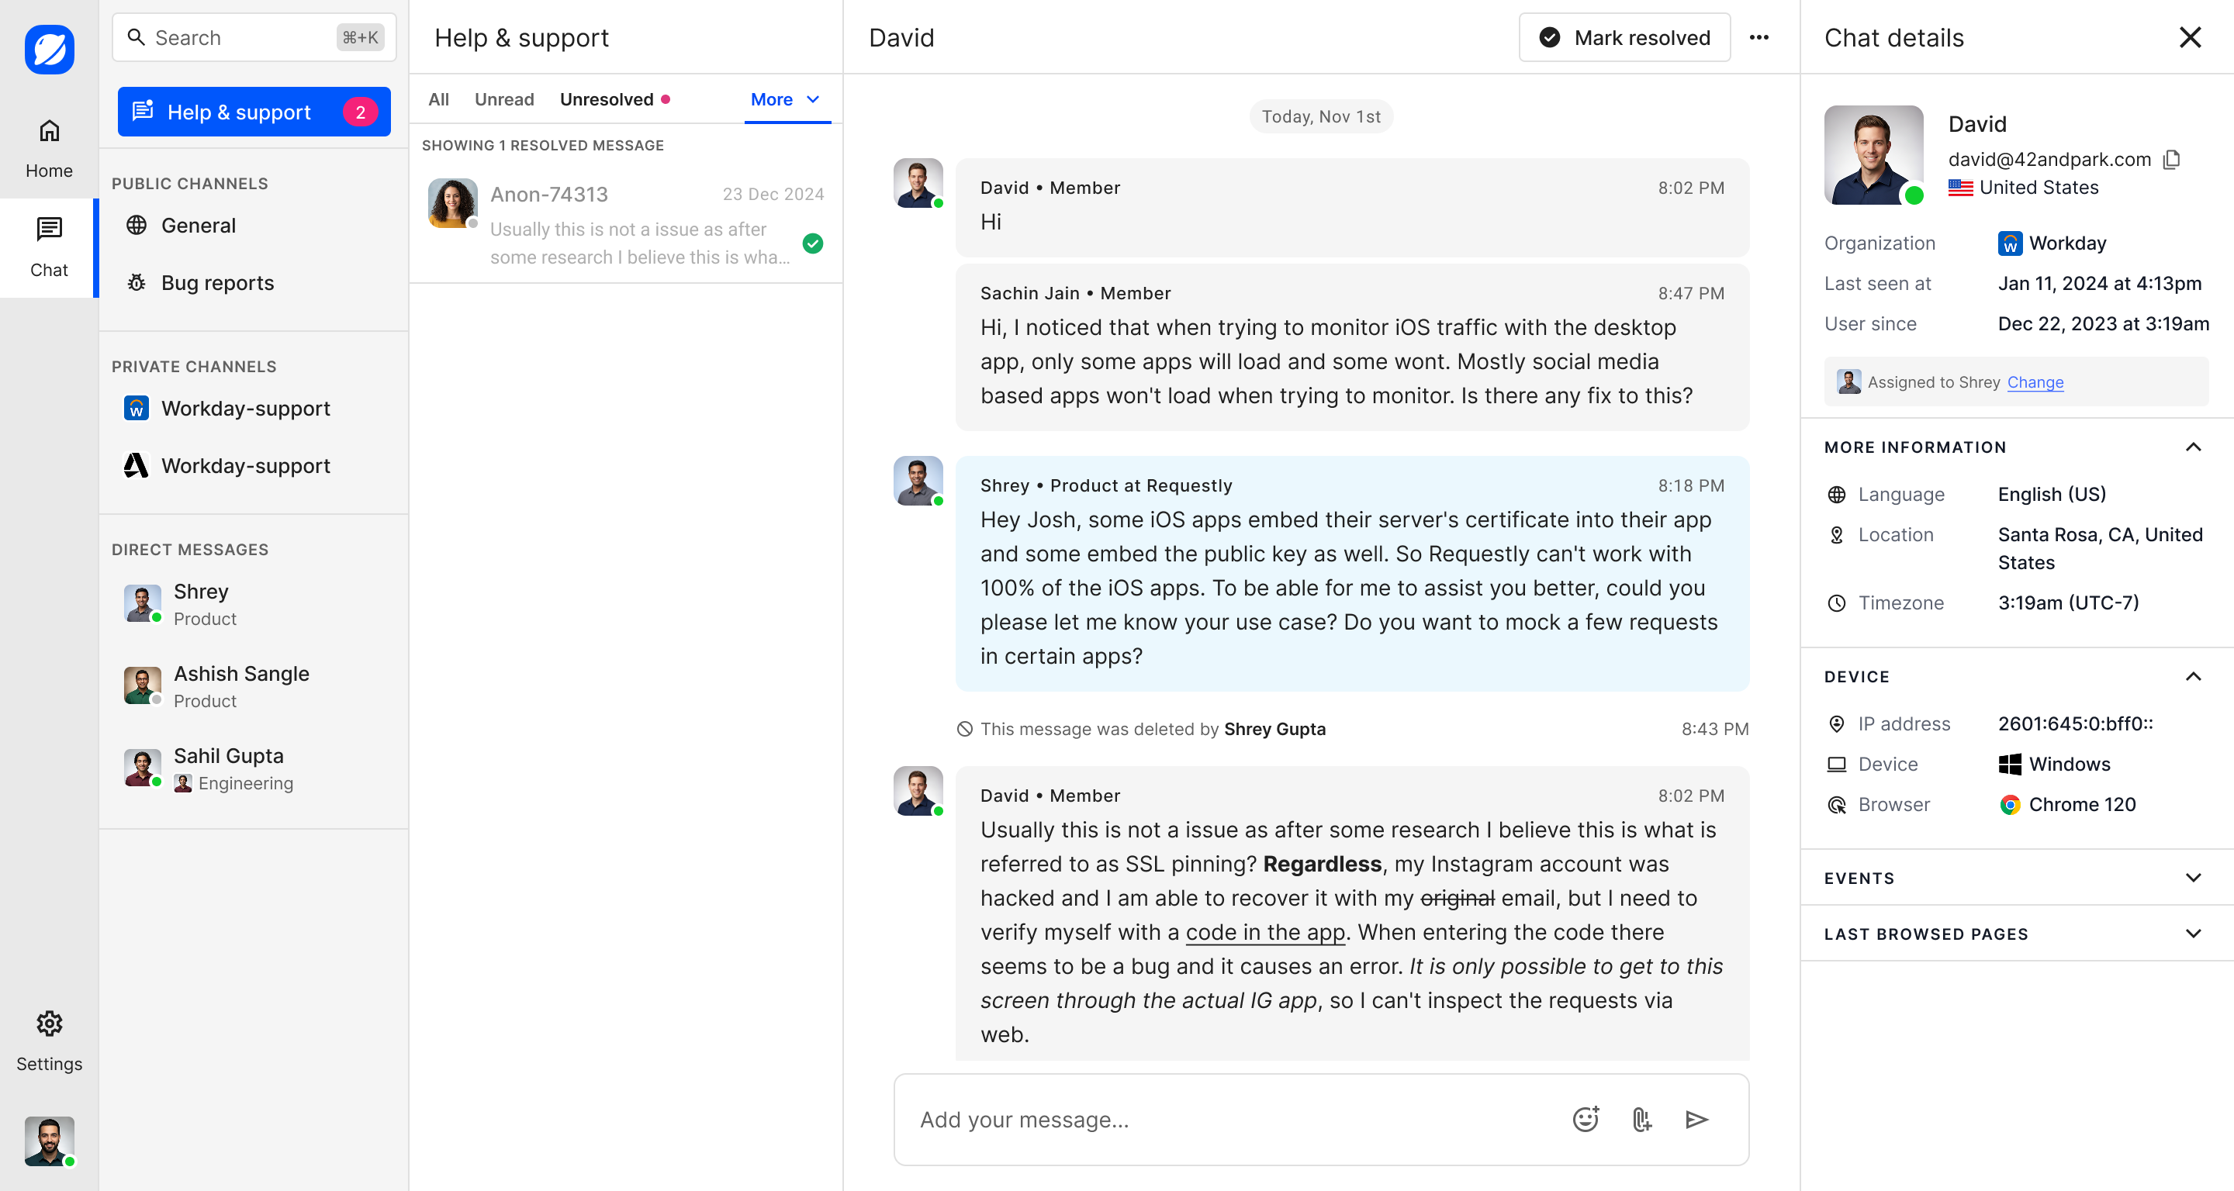Click the attachment paperclip icon
This screenshot has width=2234, height=1191.
point(1641,1120)
